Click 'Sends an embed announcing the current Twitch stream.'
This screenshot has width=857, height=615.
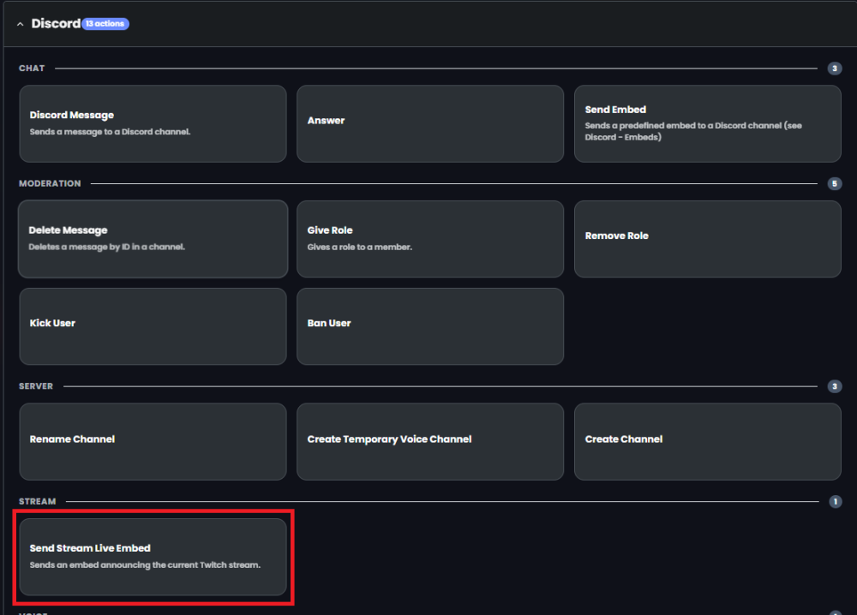145,564
